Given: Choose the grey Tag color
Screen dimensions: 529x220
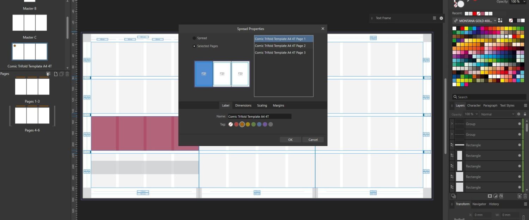Looking at the screenshot, I should (x=270, y=124).
